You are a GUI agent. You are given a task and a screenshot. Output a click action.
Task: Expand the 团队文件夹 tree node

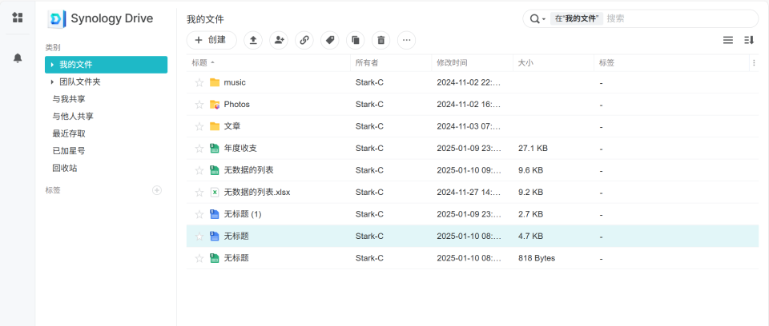(x=53, y=81)
